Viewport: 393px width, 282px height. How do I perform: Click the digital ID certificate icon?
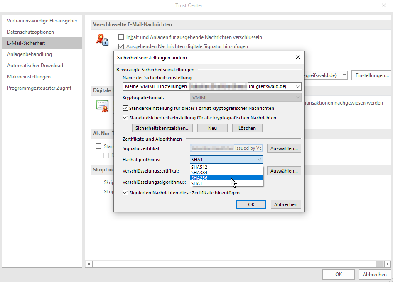click(x=102, y=106)
